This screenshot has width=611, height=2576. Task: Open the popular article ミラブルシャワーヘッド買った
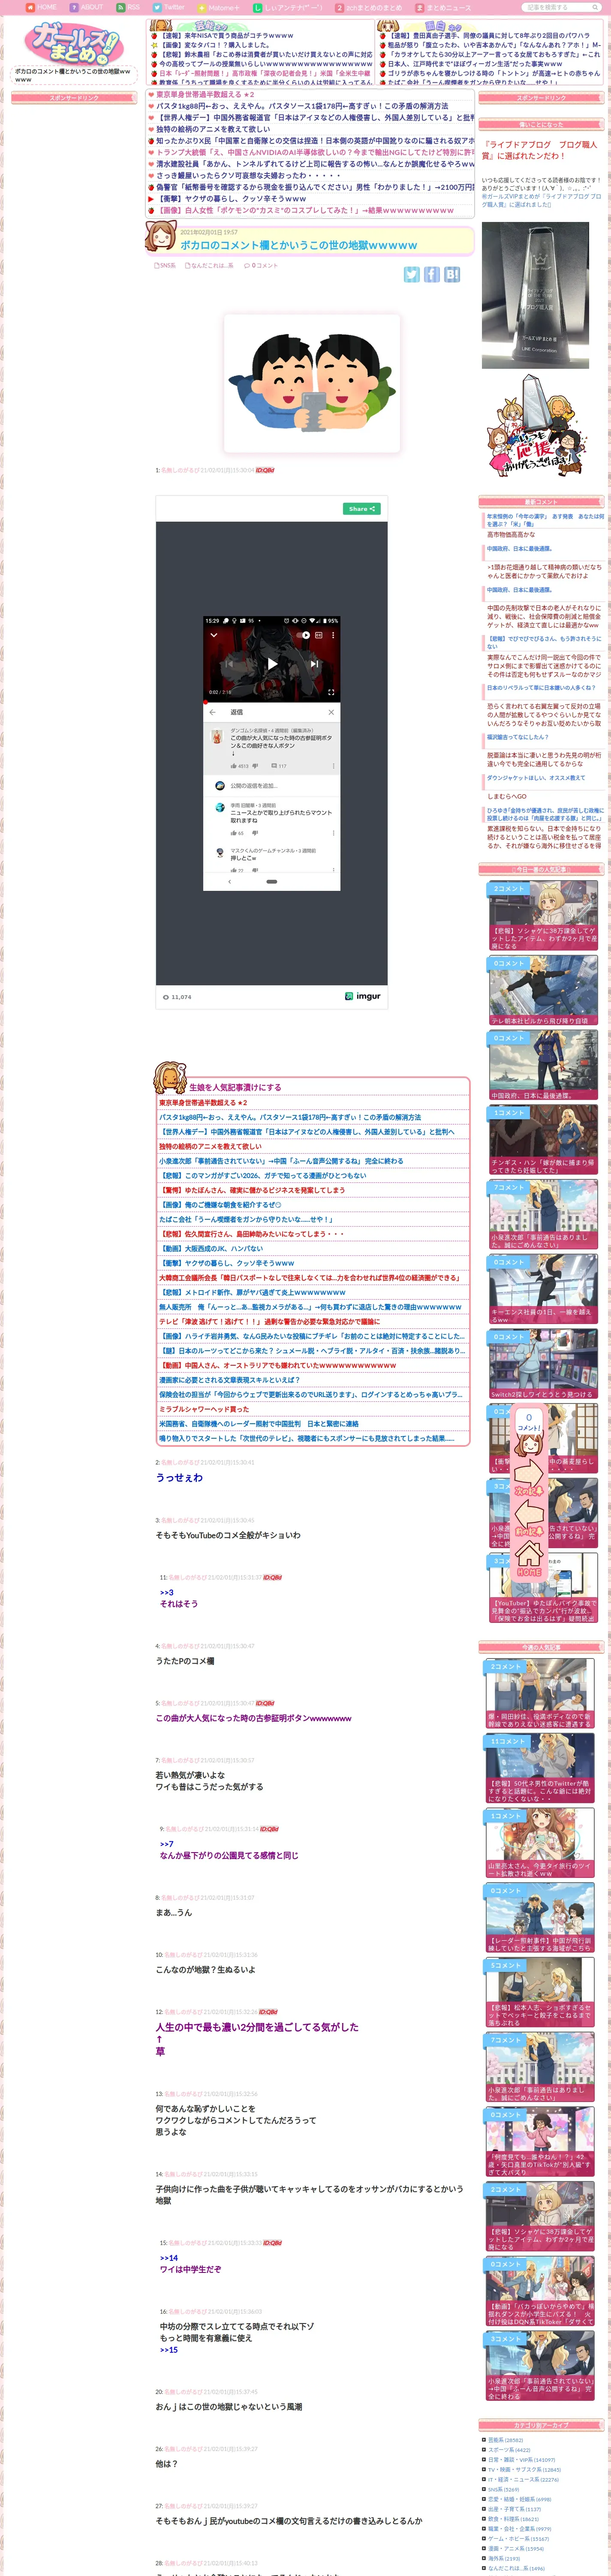[205, 1409]
